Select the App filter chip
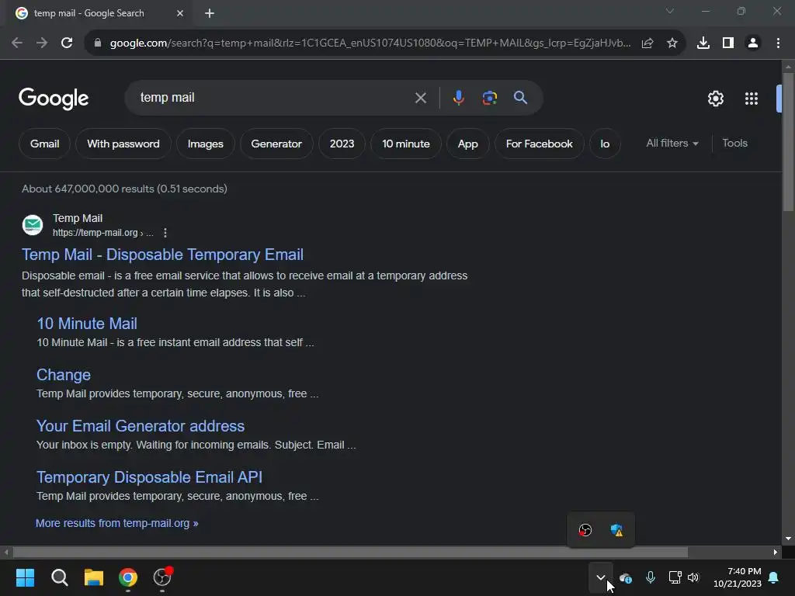The image size is (795, 596). click(468, 144)
